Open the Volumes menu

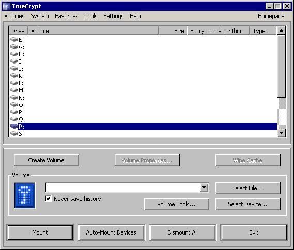[14, 16]
